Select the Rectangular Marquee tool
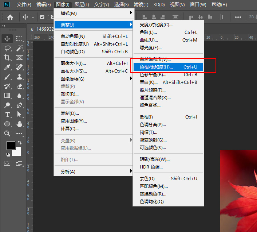The image size is (257, 232). [x=19, y=39]
